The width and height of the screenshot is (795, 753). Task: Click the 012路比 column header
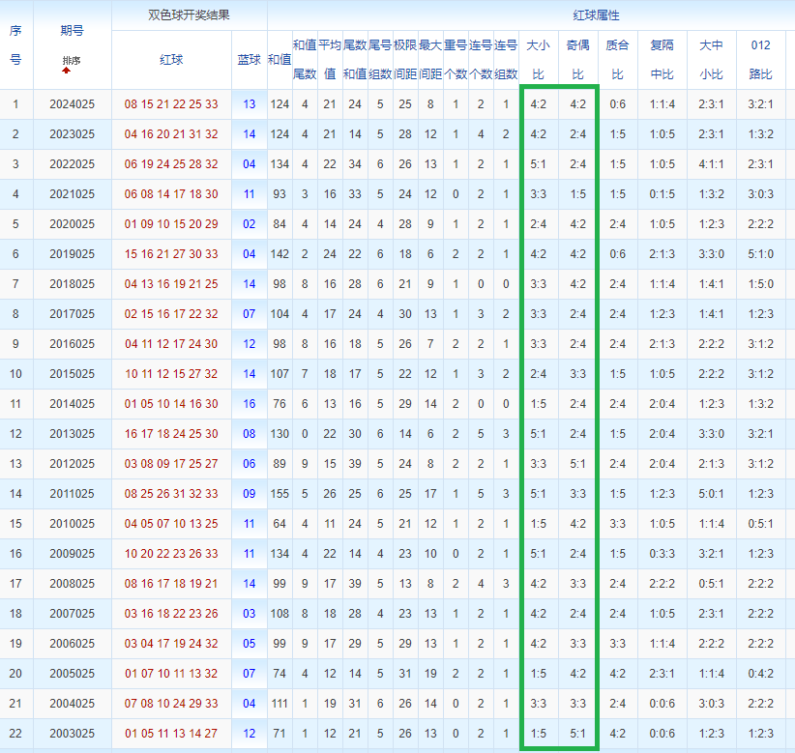pos(760,59)
